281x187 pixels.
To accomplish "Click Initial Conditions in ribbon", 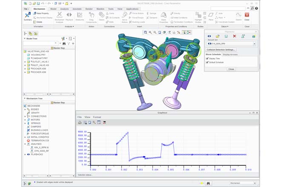I will click(179, 18).
